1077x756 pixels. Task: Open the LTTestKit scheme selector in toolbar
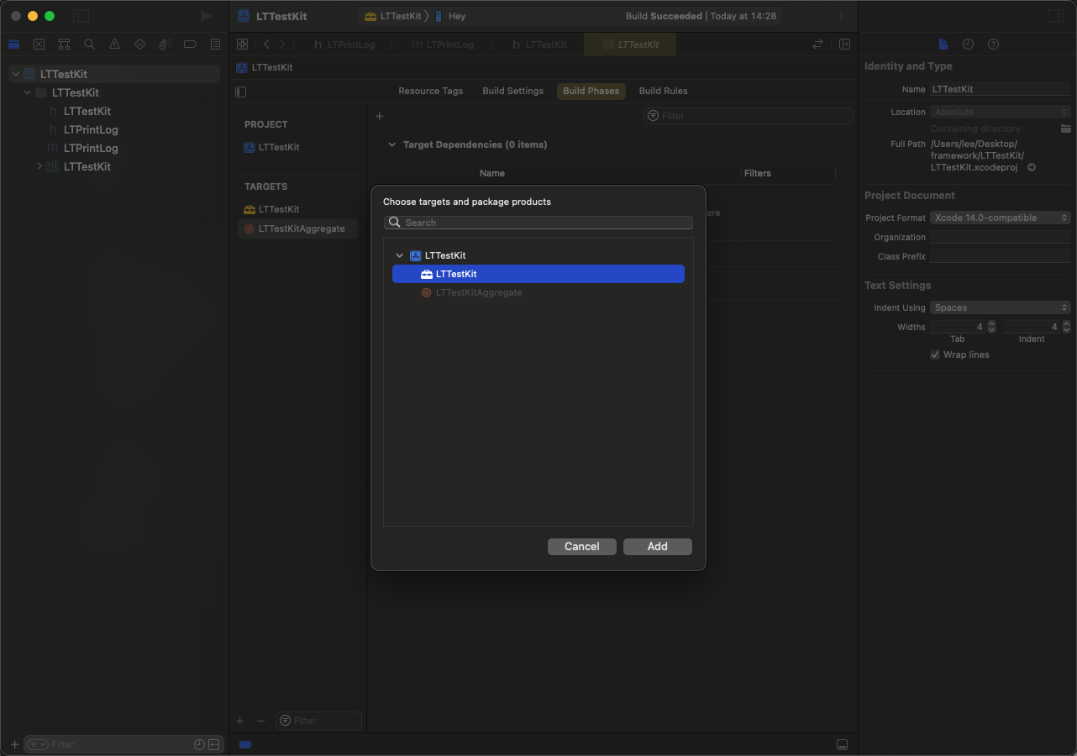(392, 16)
